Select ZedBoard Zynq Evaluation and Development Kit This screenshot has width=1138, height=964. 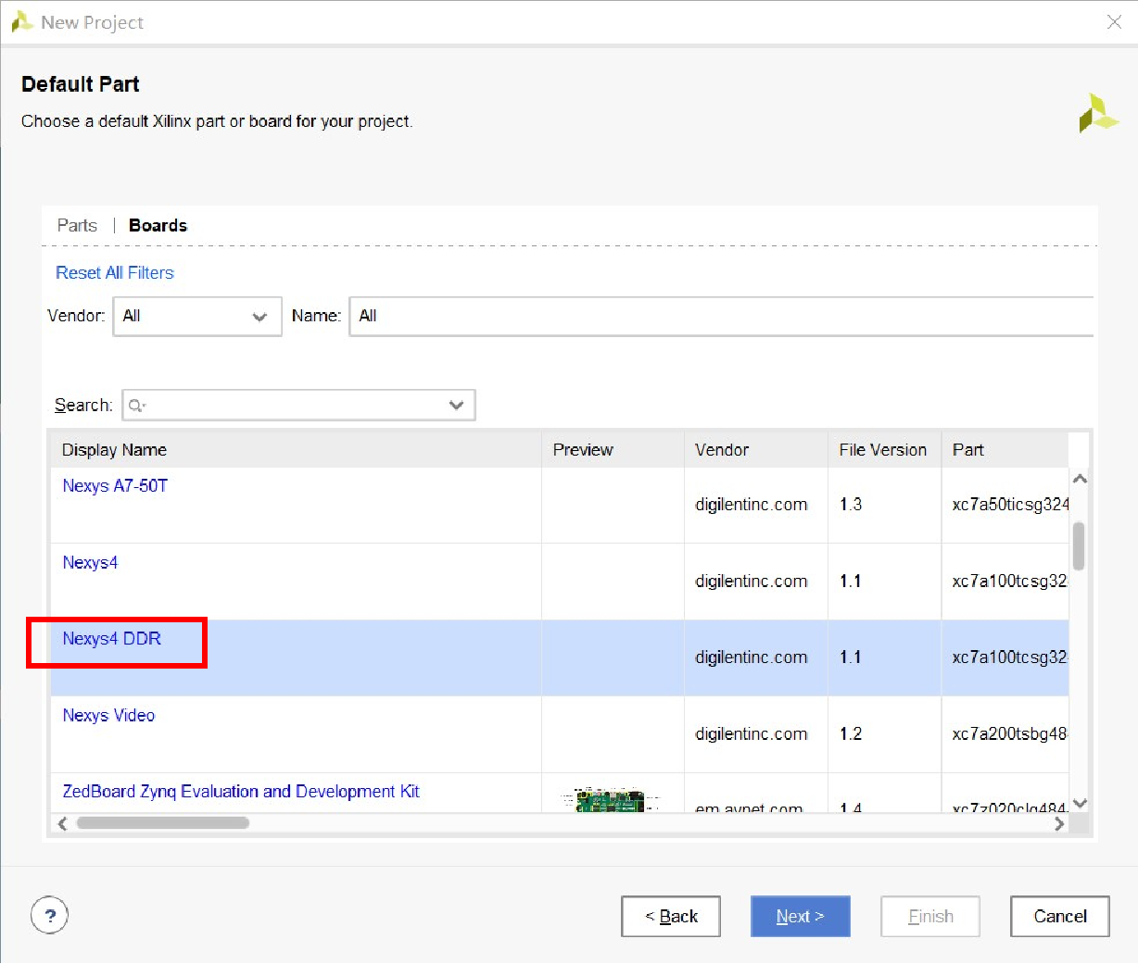coord(241,791)
